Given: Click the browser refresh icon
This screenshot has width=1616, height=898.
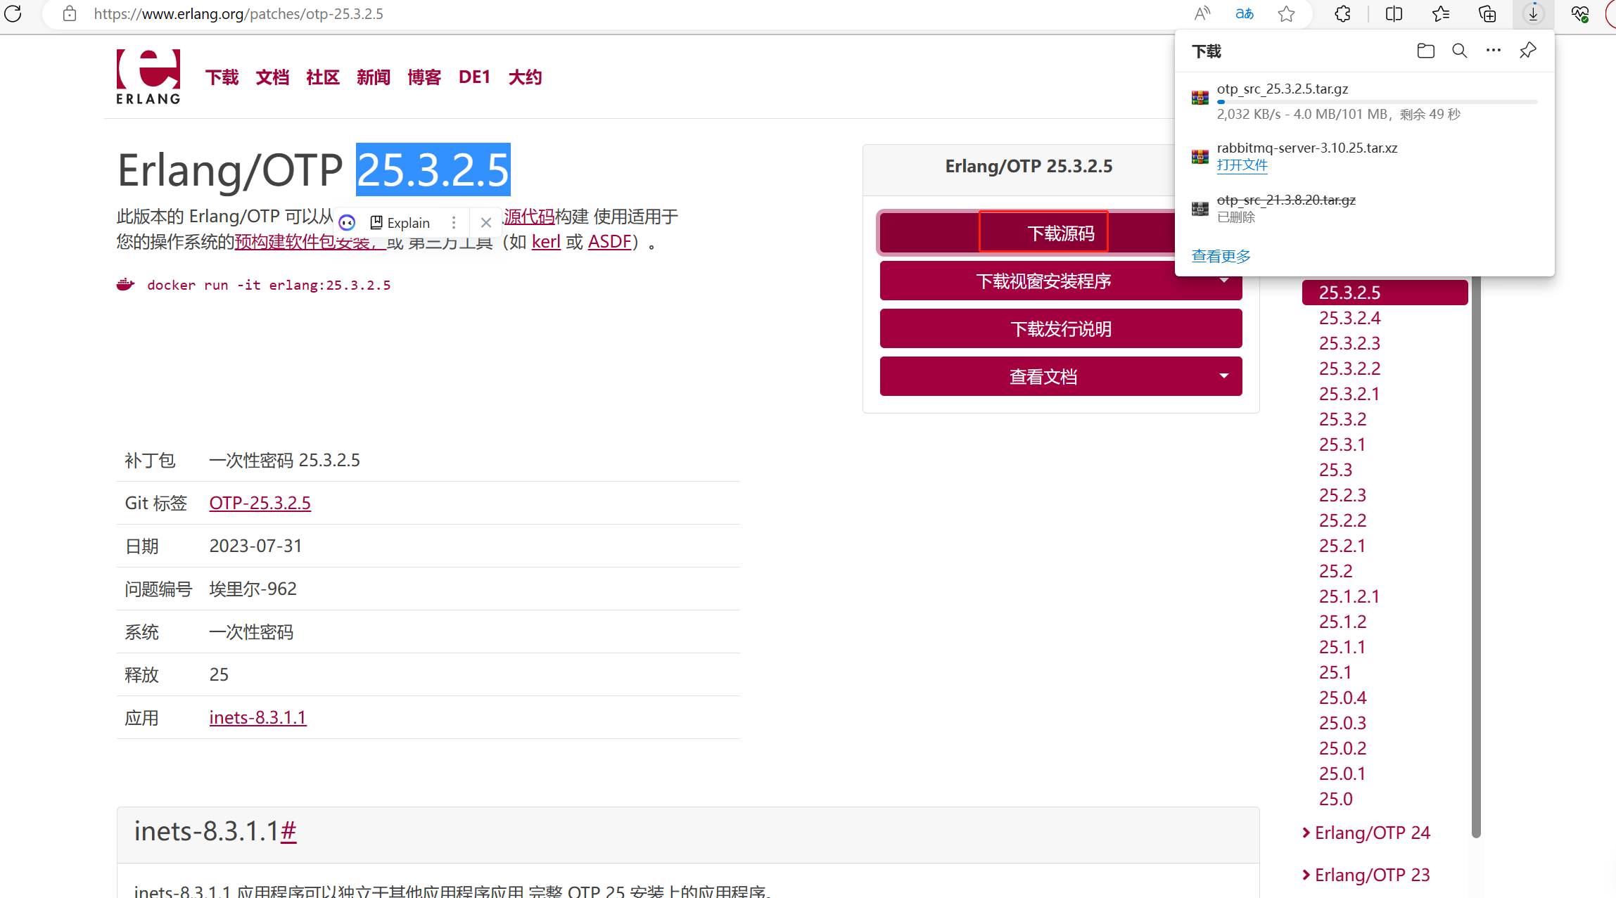Looking at the screenshot, I should tap(13, 13).
